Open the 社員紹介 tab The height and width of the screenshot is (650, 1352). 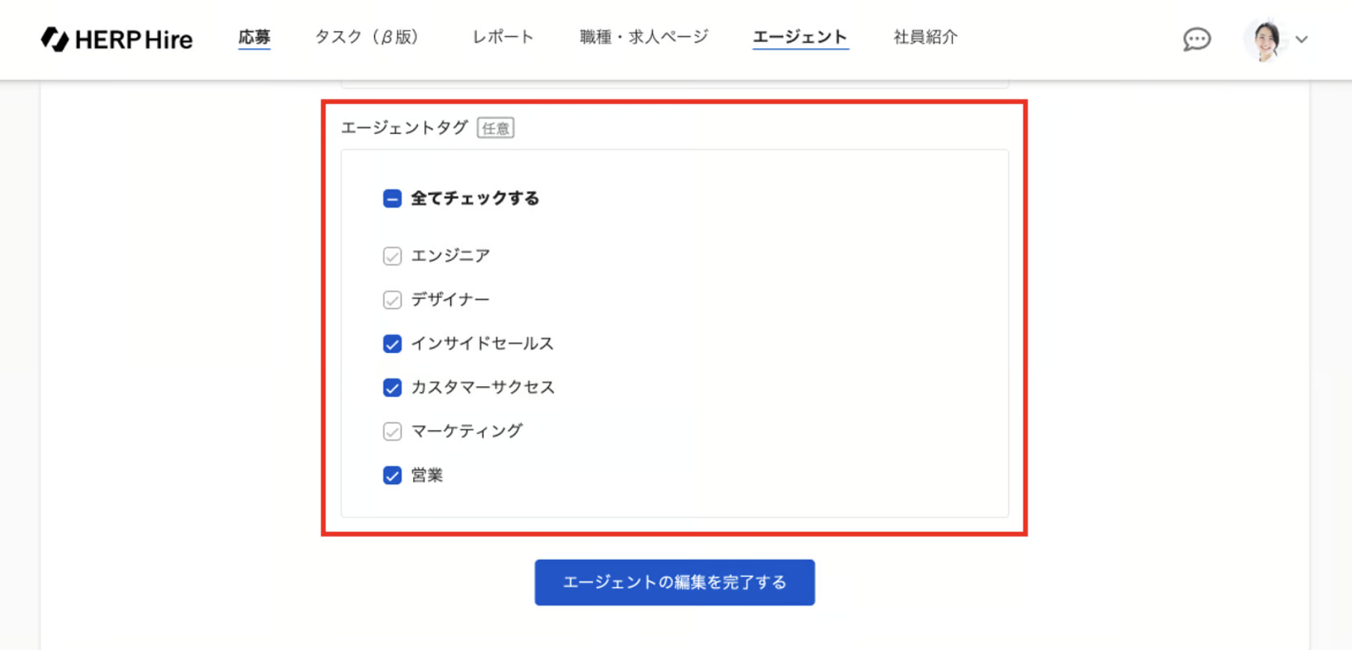[x=925, y=37]
